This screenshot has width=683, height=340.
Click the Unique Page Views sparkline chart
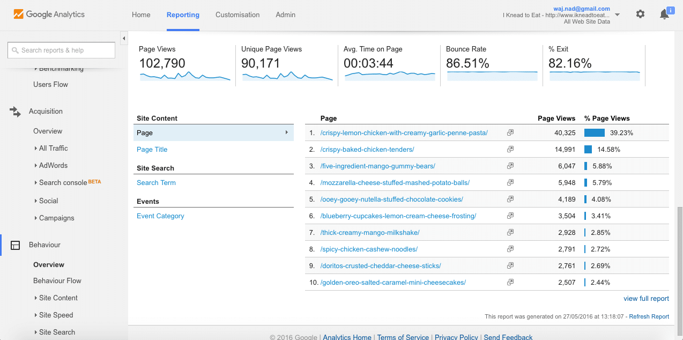click(x=288, y=76)
